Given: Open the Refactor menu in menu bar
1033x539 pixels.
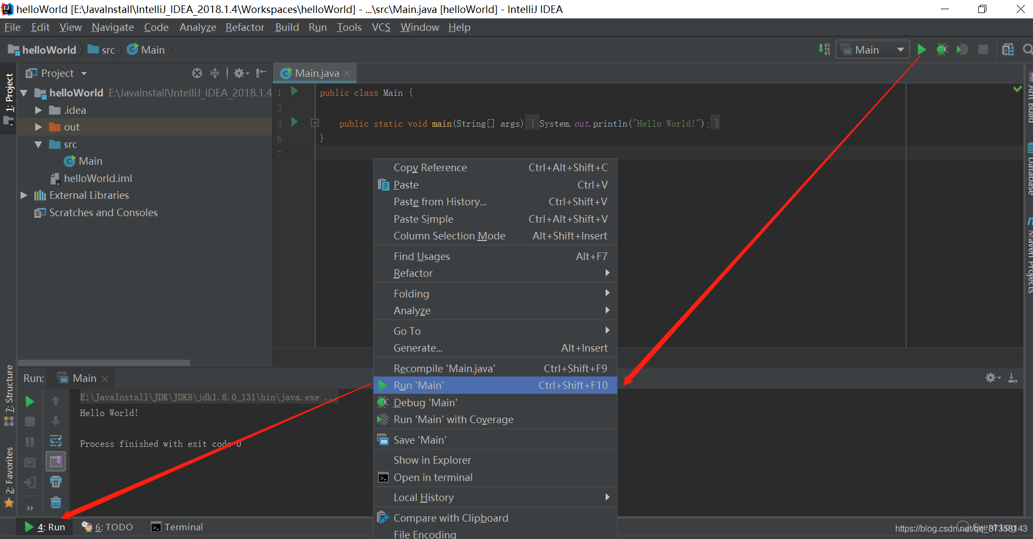Looking at the screenshot, I should click(x=245, y=27).
